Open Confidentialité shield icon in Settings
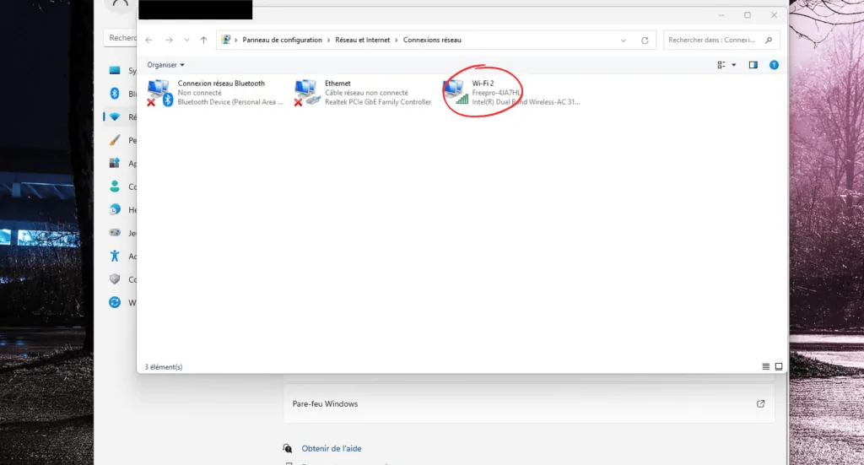864x465 pixels. click(x=115, y=279)
